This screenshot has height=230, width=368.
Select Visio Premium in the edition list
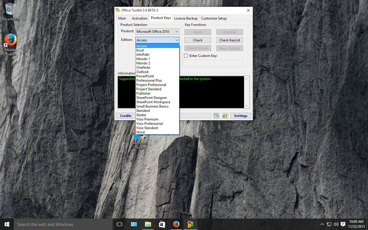[x=147, y=119]
